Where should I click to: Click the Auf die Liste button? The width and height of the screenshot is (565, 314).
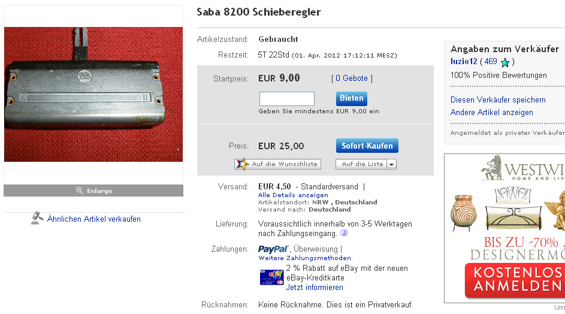pyautogui.click(x=361, y=164)
